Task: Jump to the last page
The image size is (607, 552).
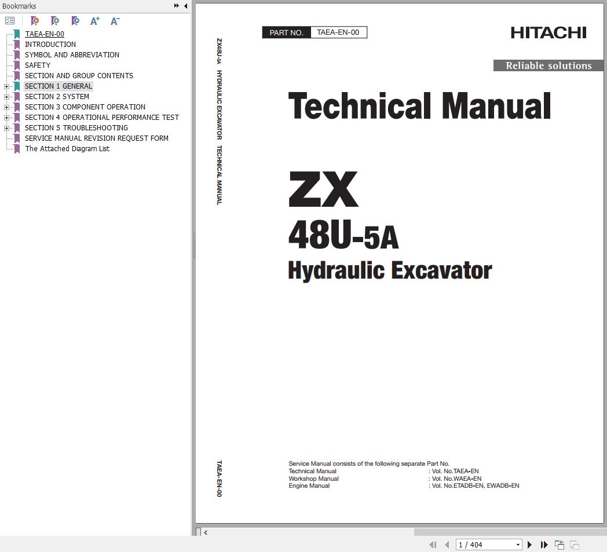Action: point(544,544)
